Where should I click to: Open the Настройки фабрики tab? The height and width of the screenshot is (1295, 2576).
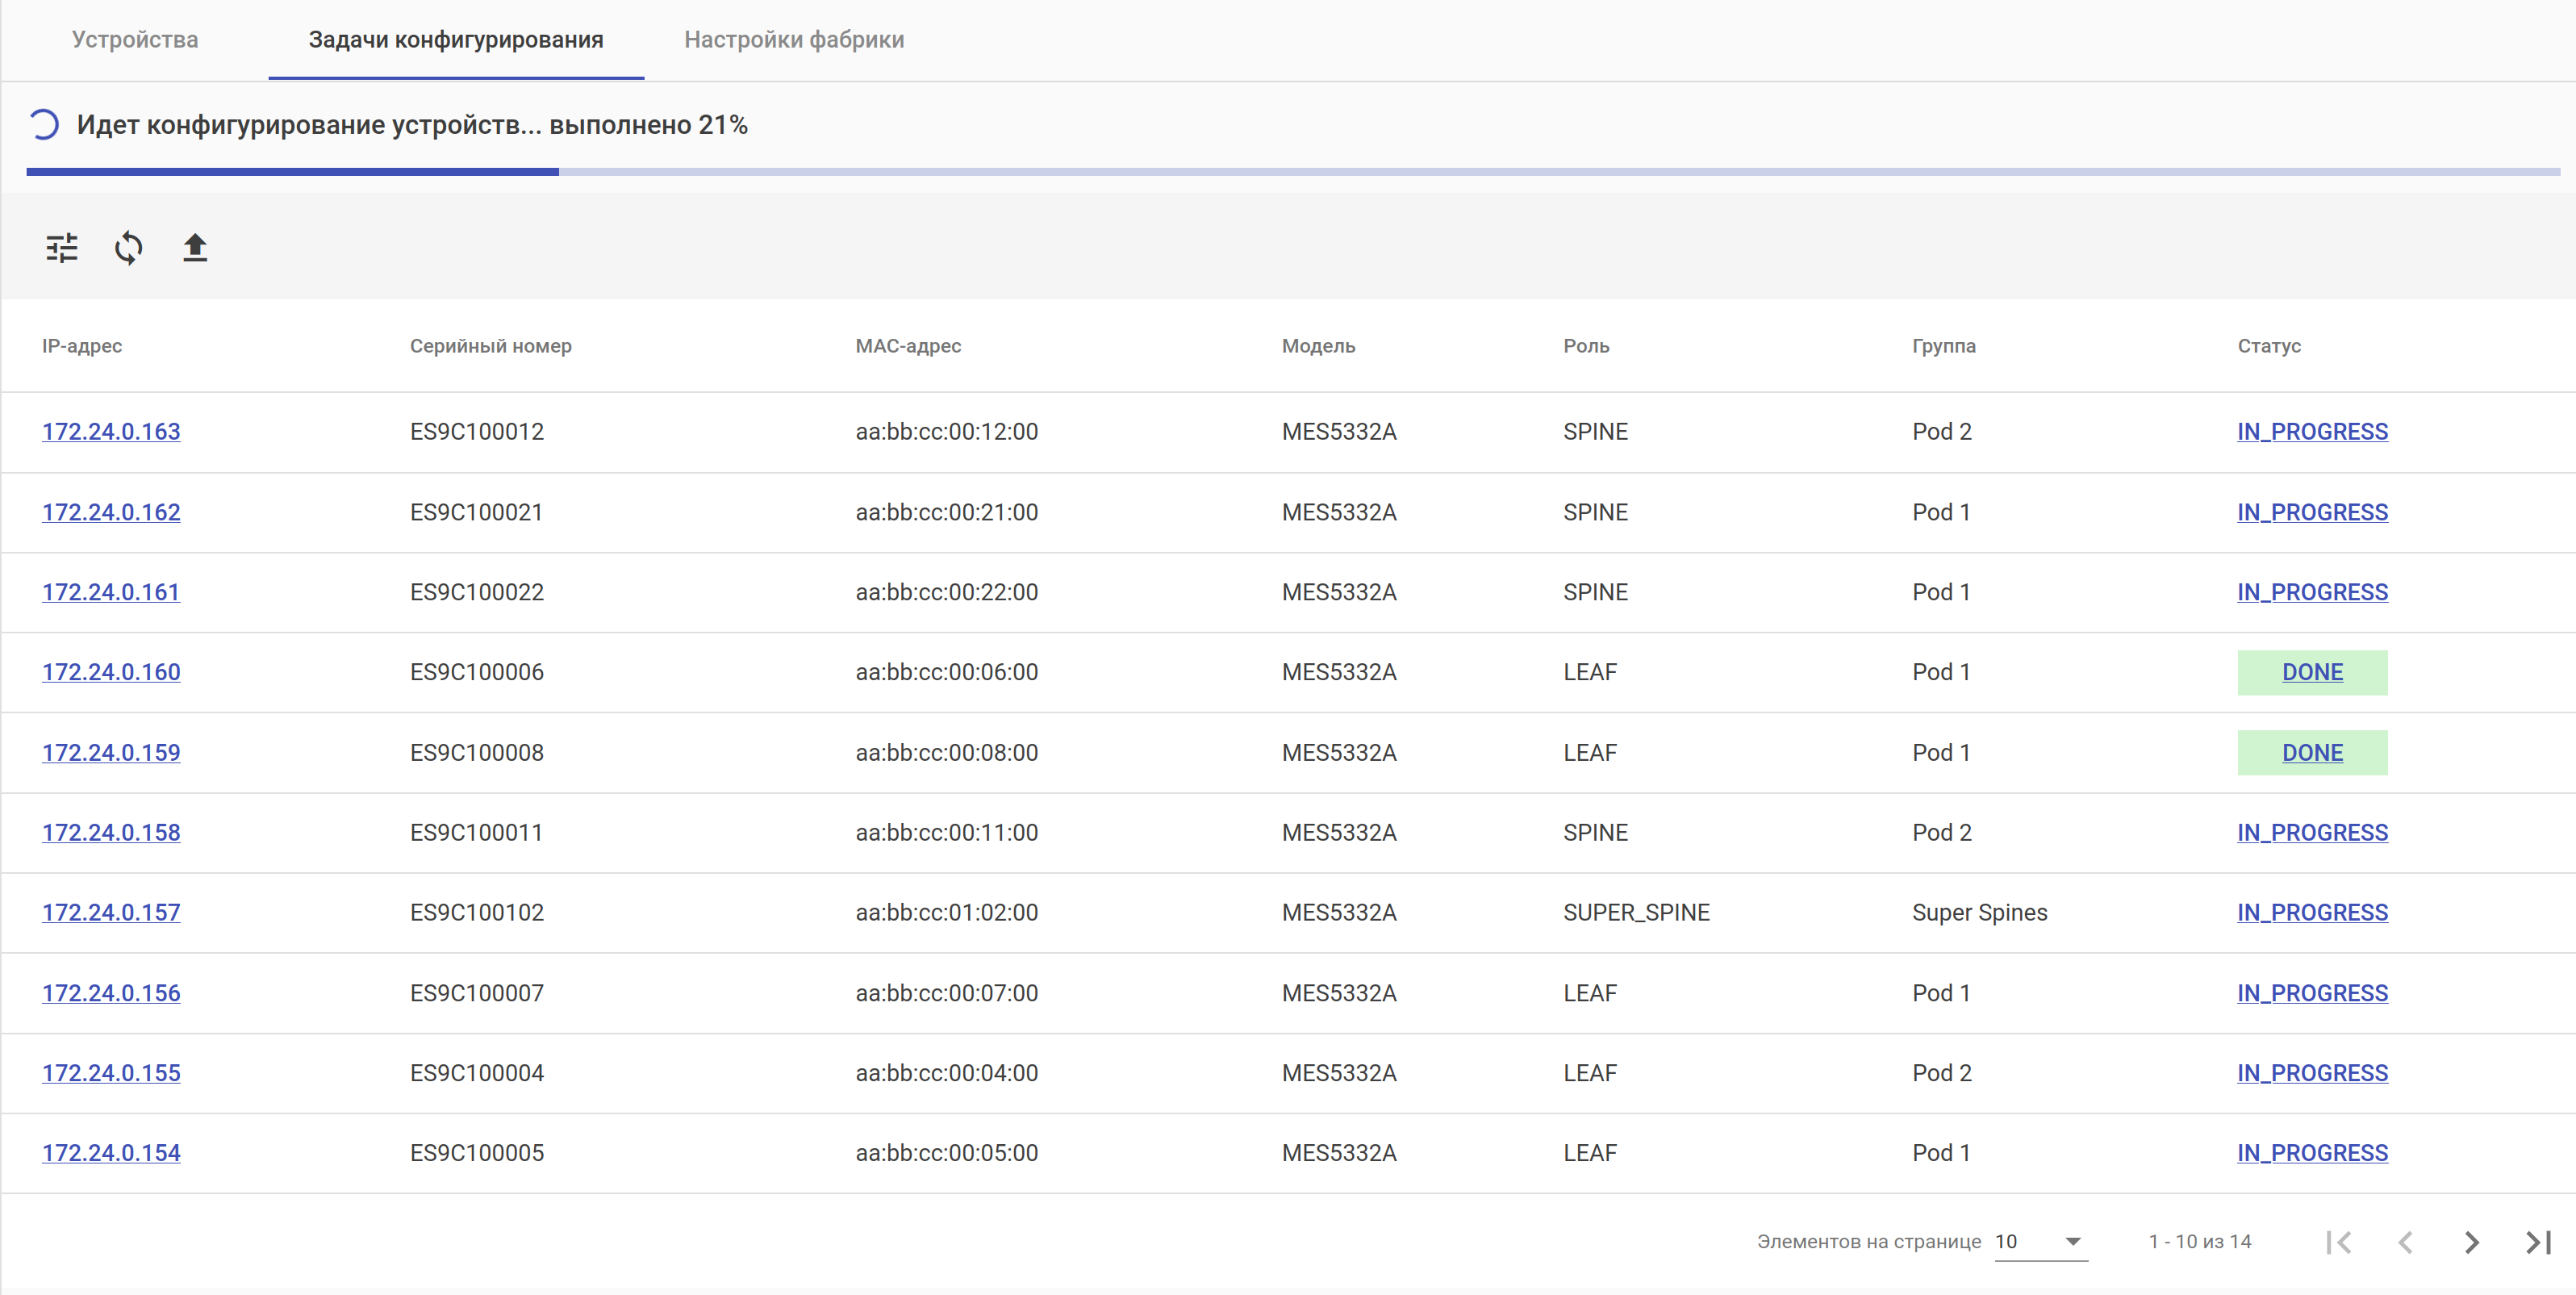[794, 40]
